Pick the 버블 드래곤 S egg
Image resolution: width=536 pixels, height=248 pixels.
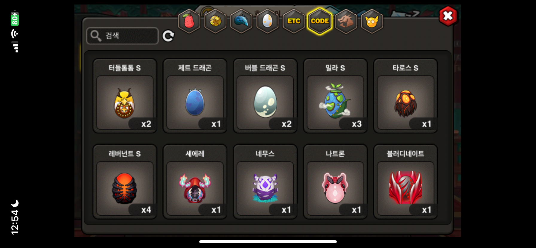(x=265, y=96)
